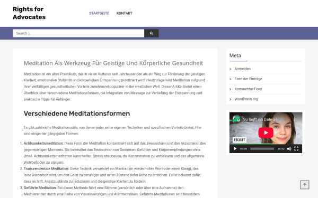Play the video with bottom play control

click(235, 149)
